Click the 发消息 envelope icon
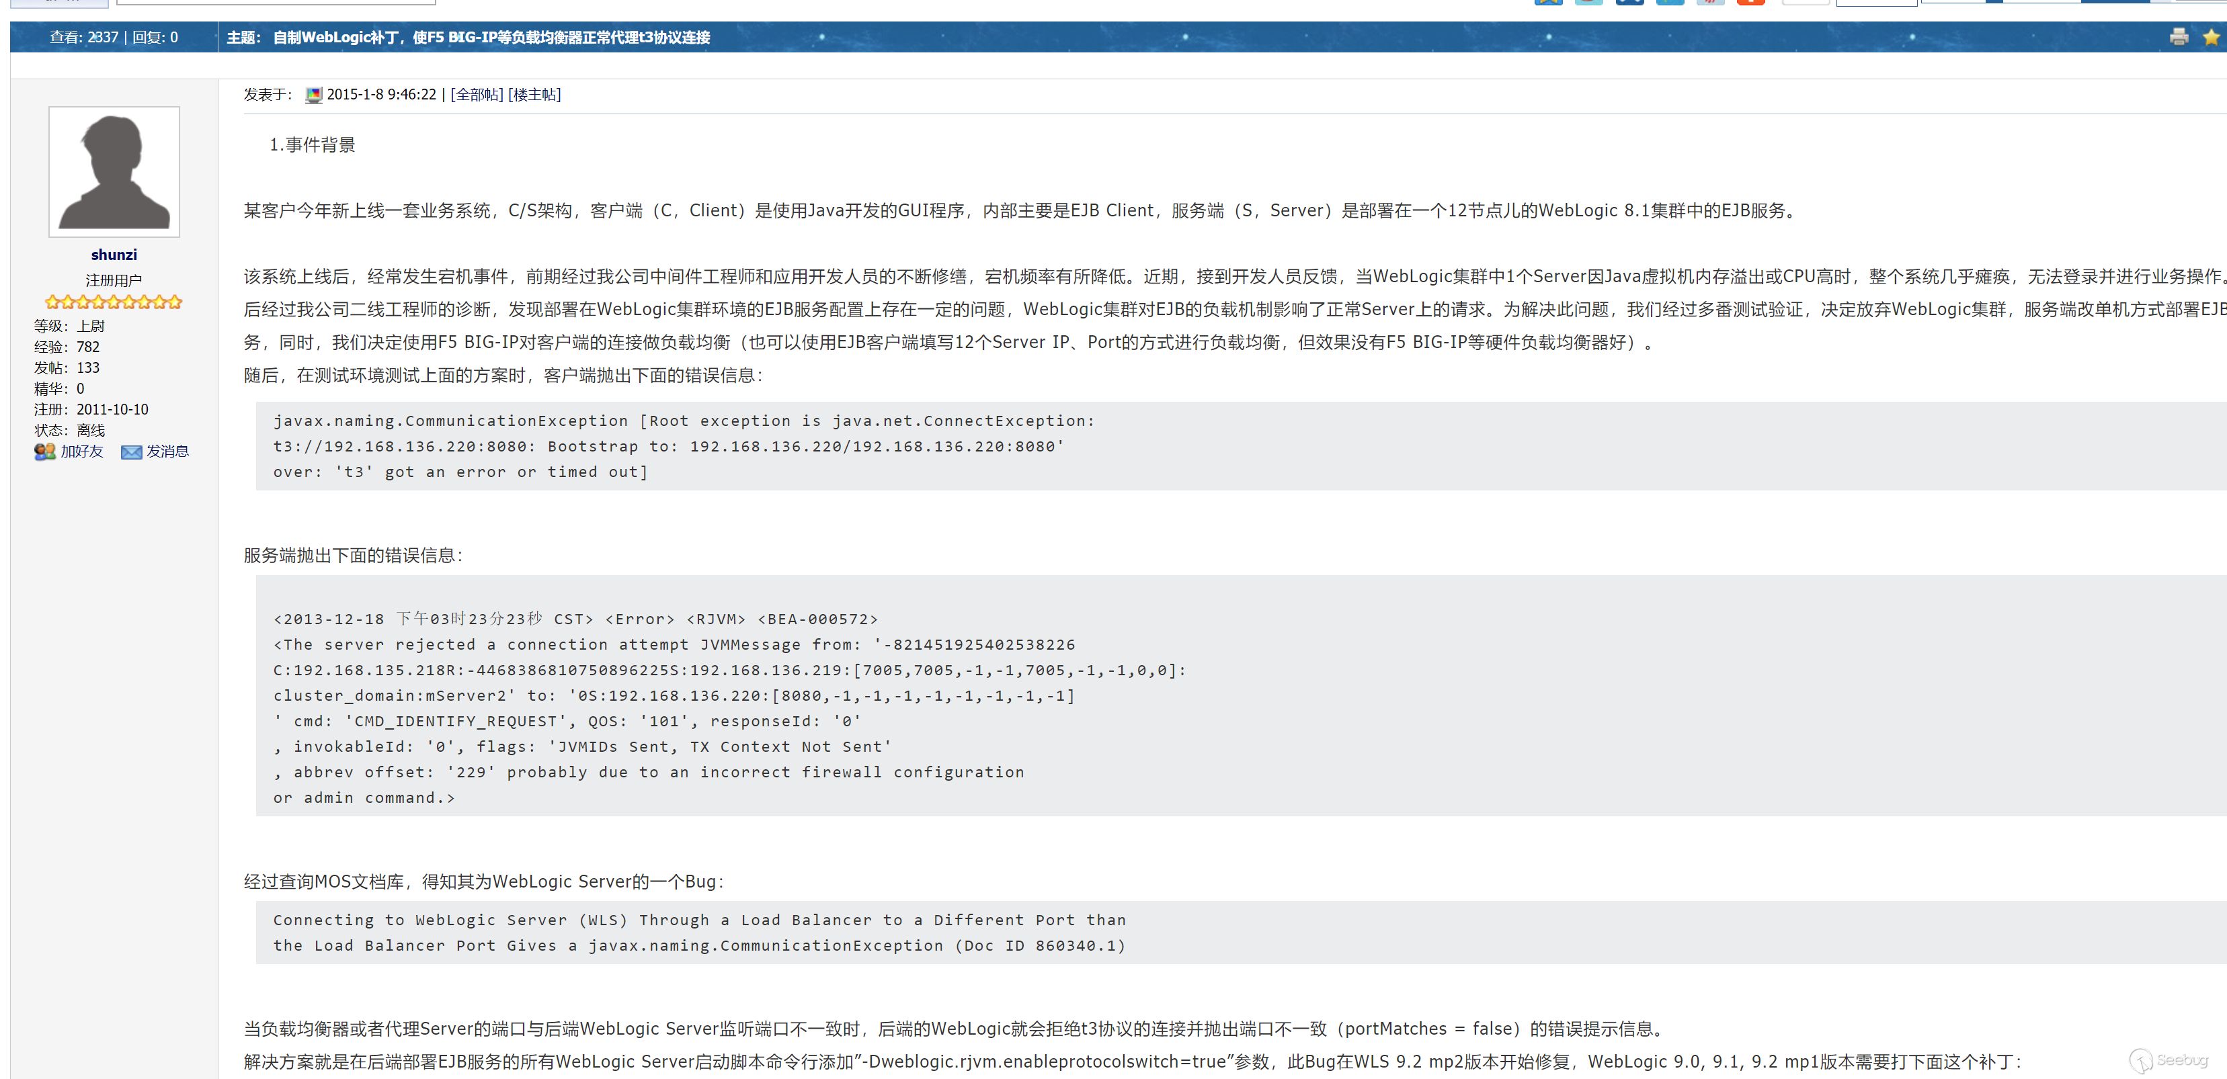Image resolution: width=2227 pixels, height=1079 pixels. click(x=131, y=451)
